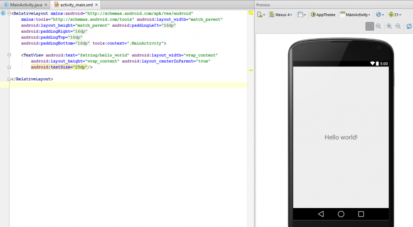The width and height of the screenshot is (413, 227).
Task: Click the yellow inspection status indicator
Action: pyautogui.click(x=251, y=13)
